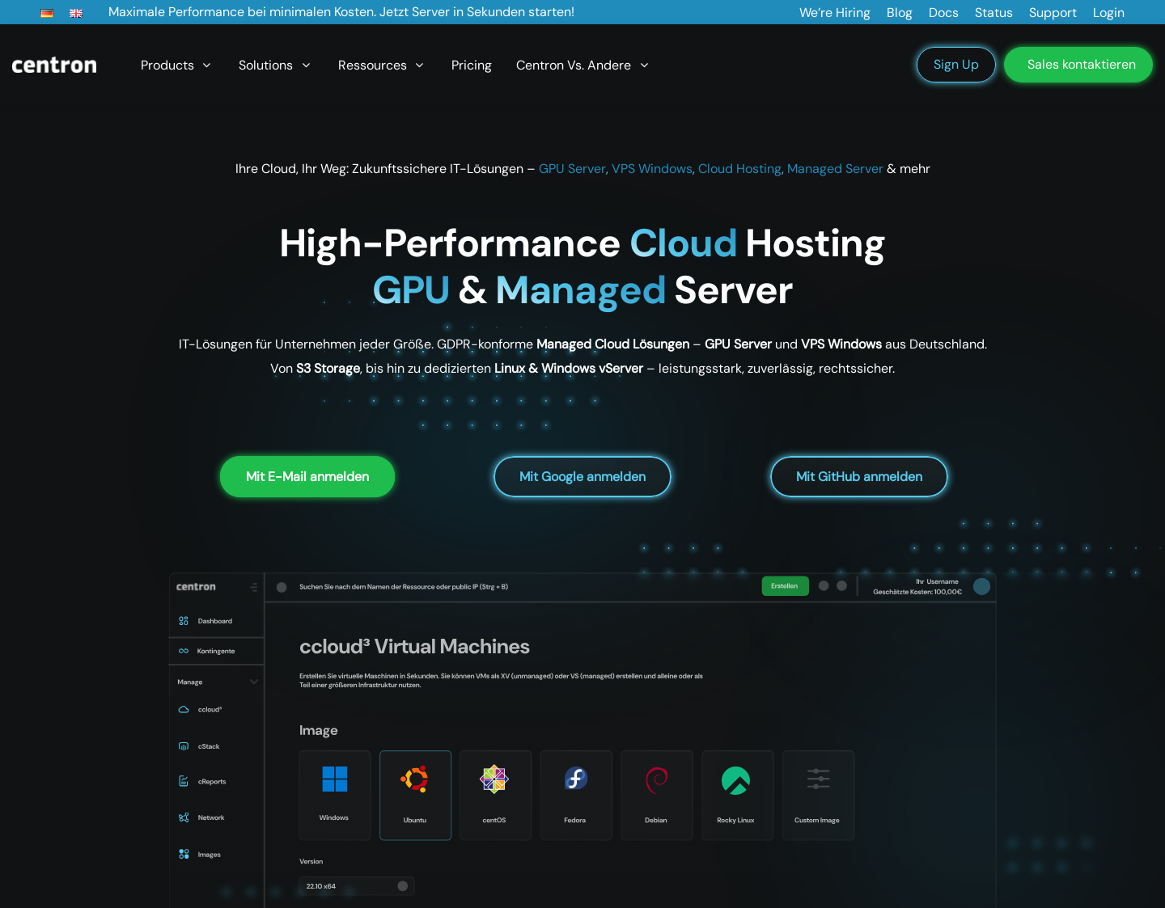Expand the Centron Vs. Andere dropdown
The width and height of the screenshot is (1165, 908).
(582, 65)
